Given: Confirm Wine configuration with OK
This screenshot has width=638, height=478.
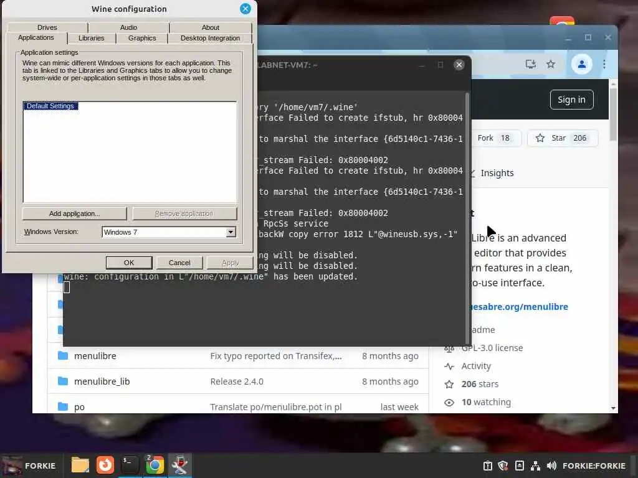Looking at the screenshot, I should point(129,263).
